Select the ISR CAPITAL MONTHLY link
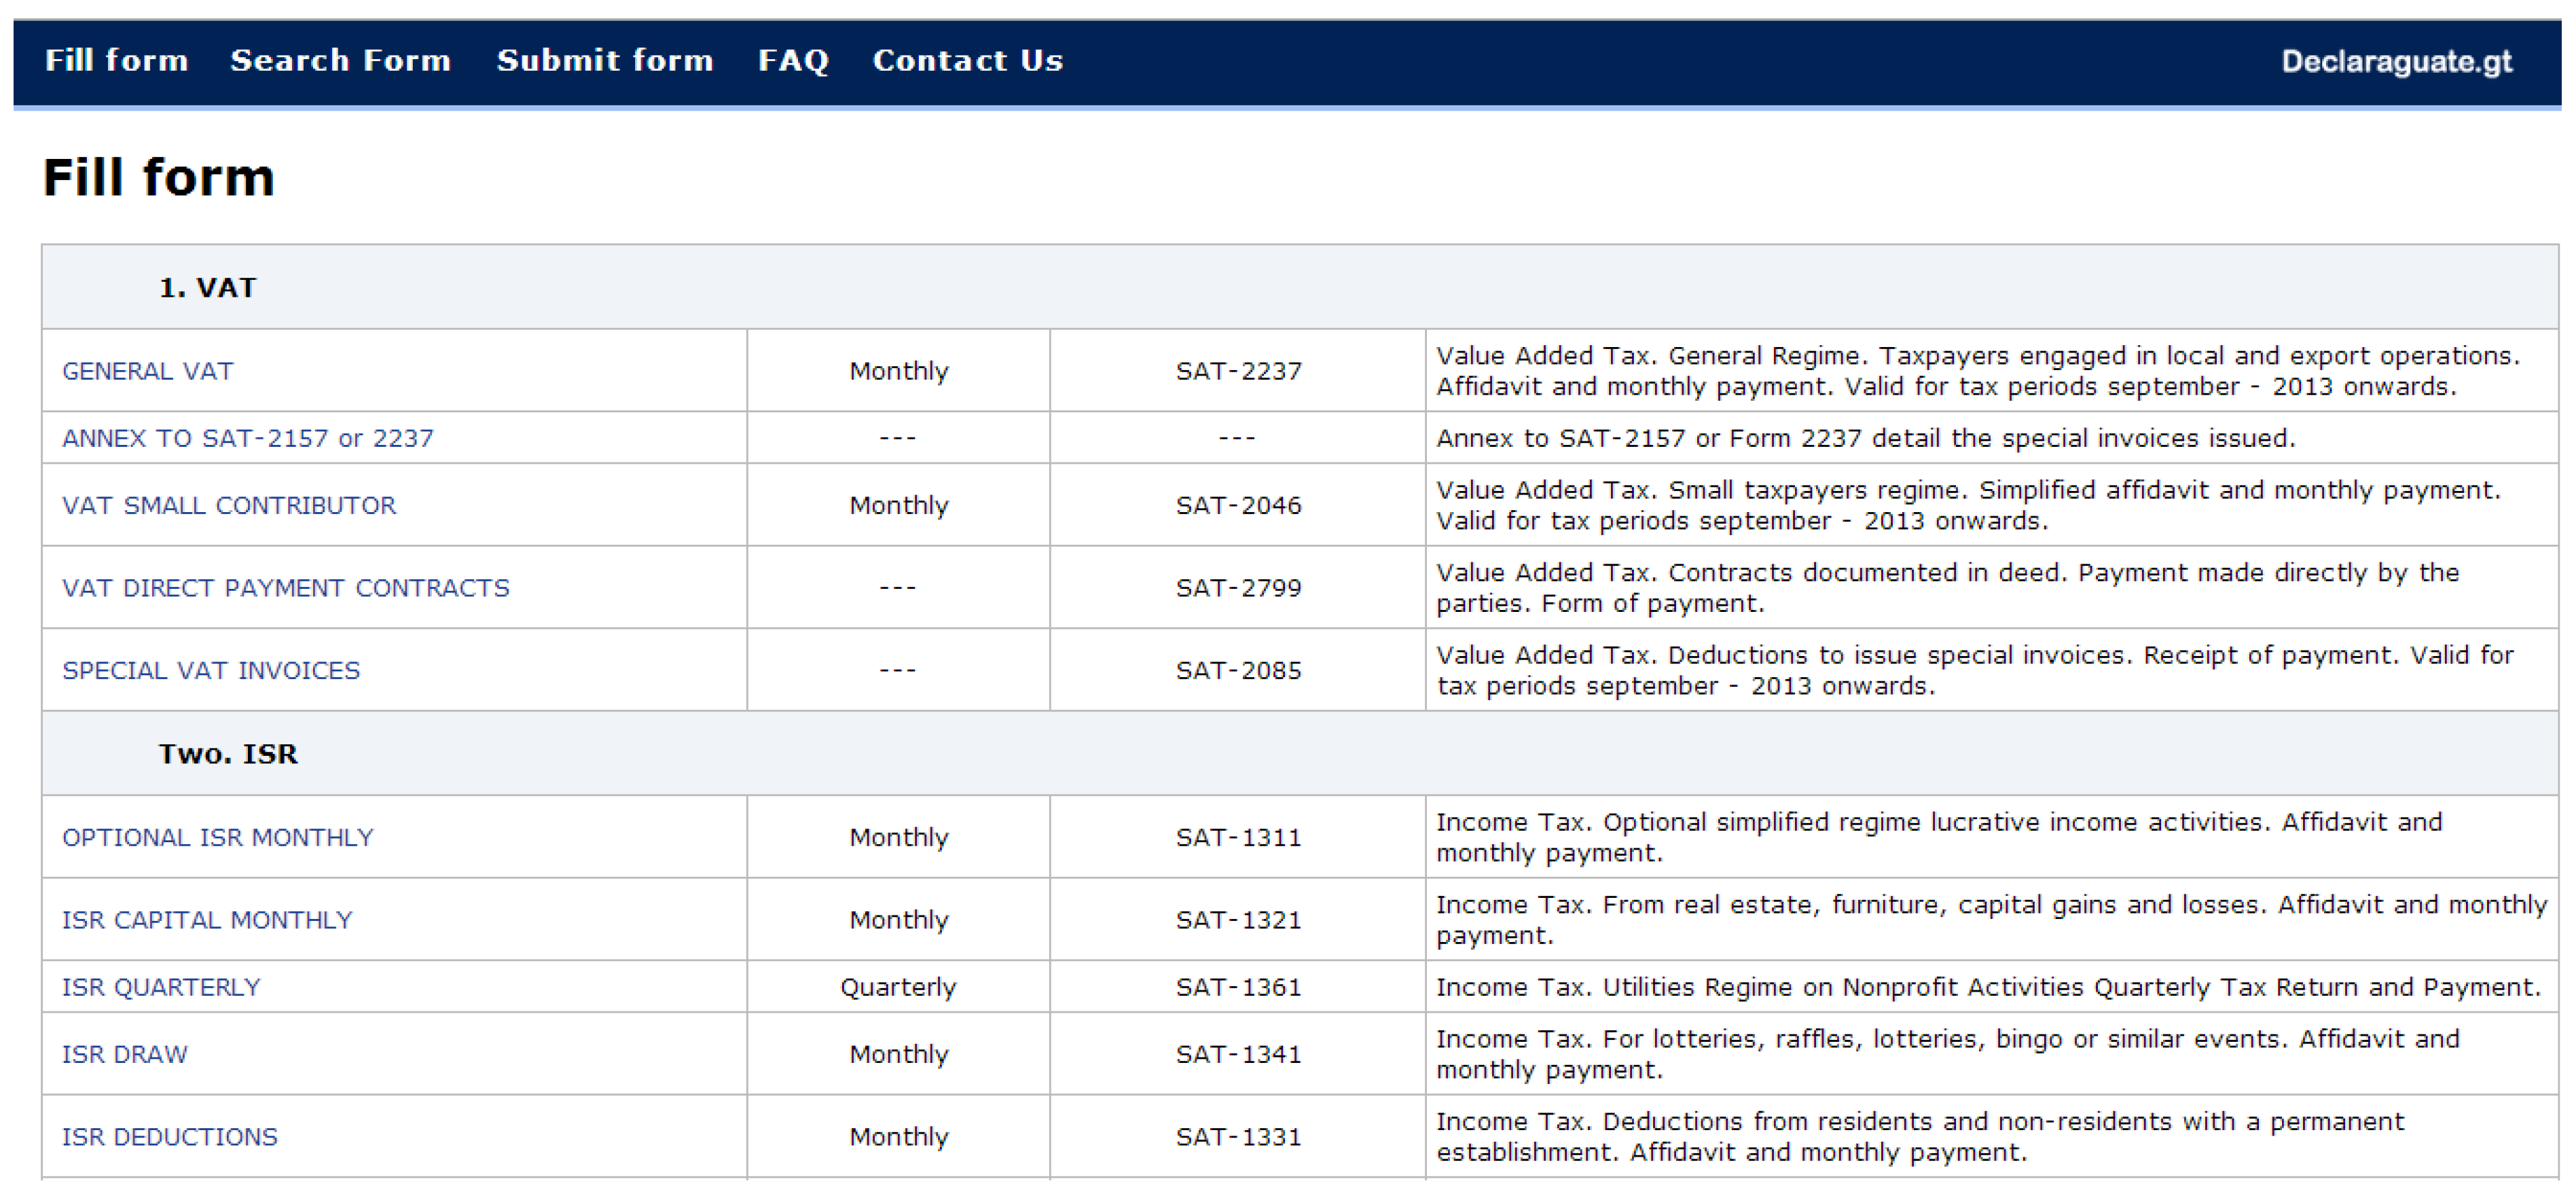This screenshot has height=1194, width=2576. (207, 920)
